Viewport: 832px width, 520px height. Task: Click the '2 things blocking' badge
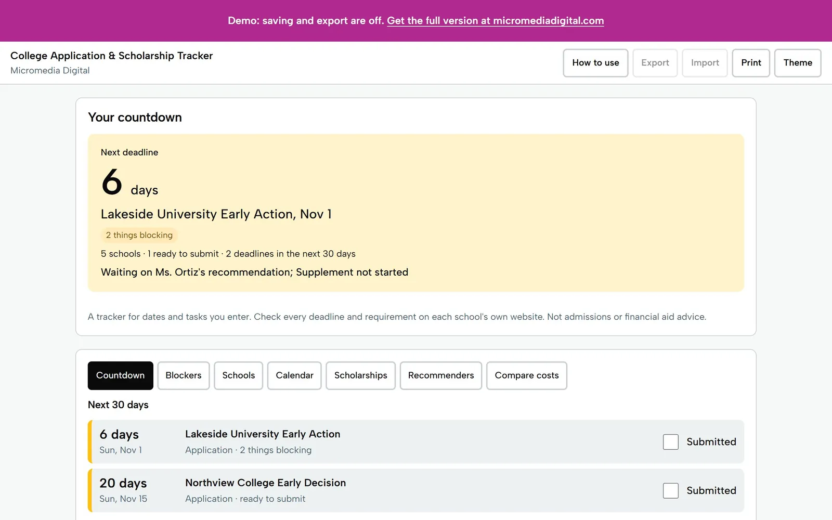tap(139, 235)
